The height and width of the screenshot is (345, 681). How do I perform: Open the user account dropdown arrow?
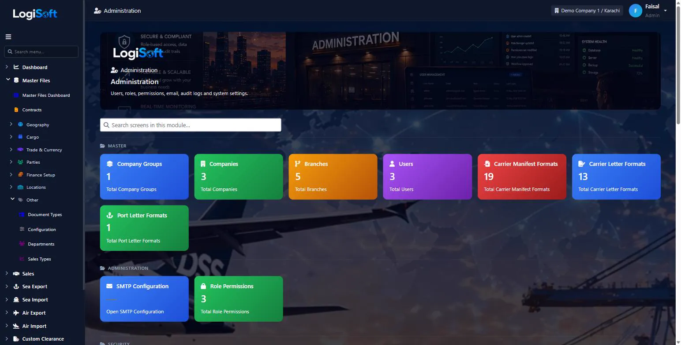(x=666, y=11)
